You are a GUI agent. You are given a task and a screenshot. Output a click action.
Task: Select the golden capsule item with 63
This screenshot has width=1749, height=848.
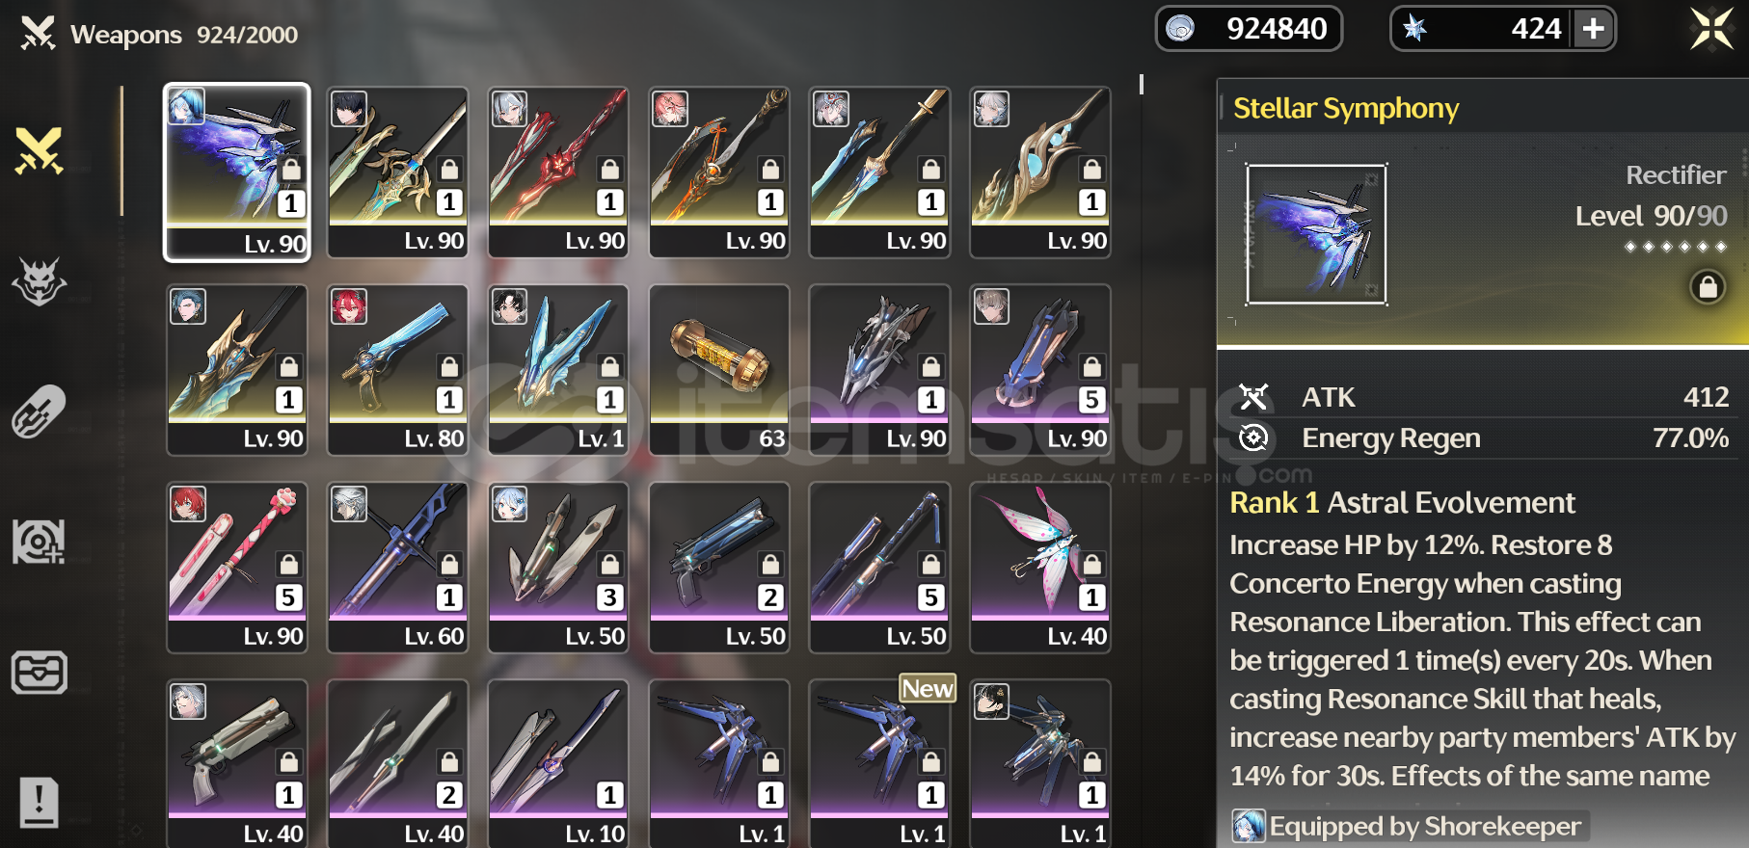[x=719, y=370]
